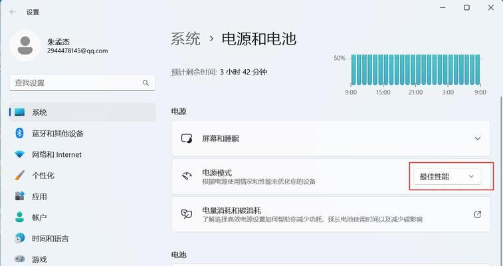Select the leaf heart icon for 电量消耗和碳消耗
This screenshot has height=266, width=503.
[x=187, y=214]
